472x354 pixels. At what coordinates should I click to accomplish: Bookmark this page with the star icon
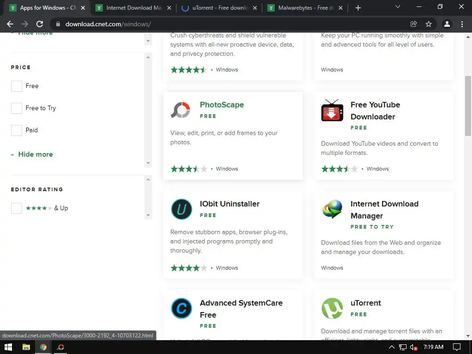click(x=429, y=24)
